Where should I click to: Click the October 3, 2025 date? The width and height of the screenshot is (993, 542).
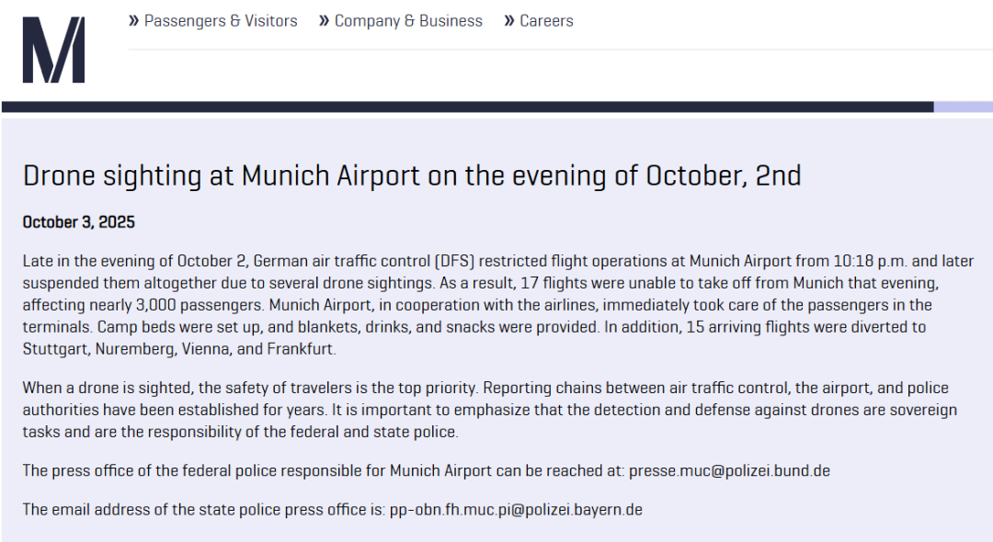78,222
